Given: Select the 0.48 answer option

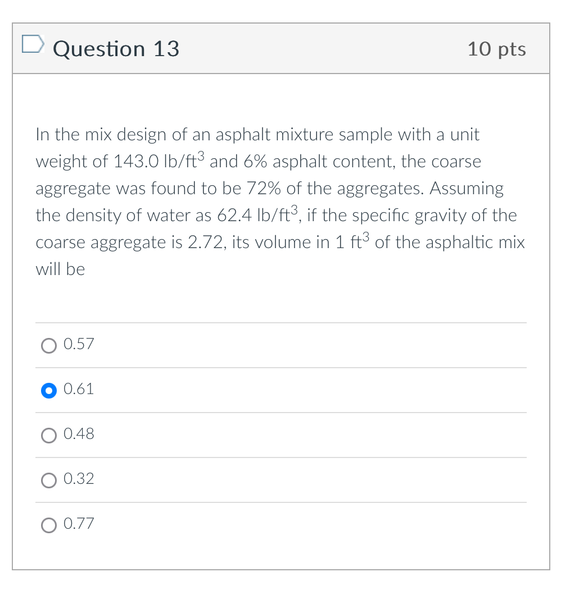Looking at the screenshot, I should [48, 435].
